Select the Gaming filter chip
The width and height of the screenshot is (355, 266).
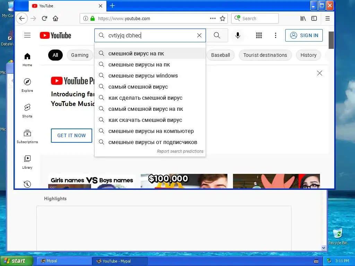click(x=80, y=55)
